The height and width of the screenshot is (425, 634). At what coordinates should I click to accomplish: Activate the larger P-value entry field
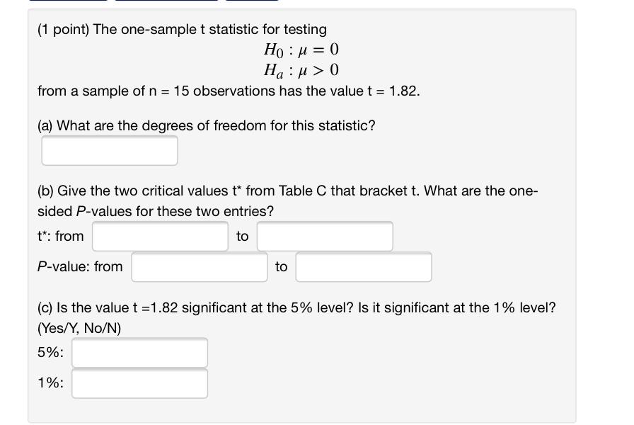coord(364,267)
